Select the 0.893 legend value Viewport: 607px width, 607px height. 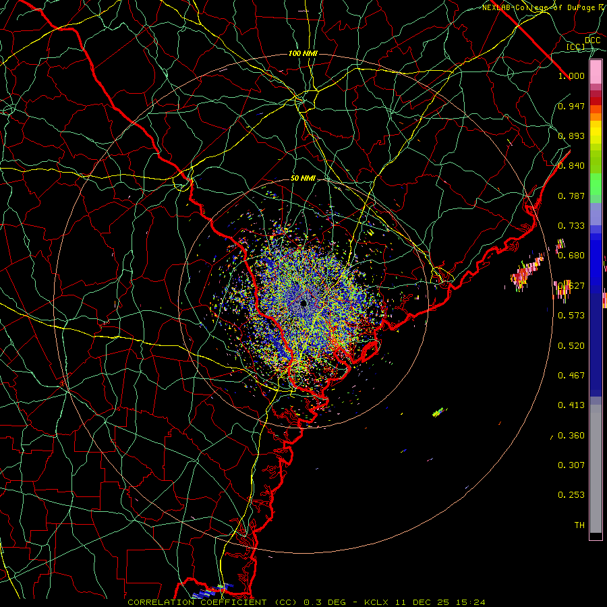571,136
